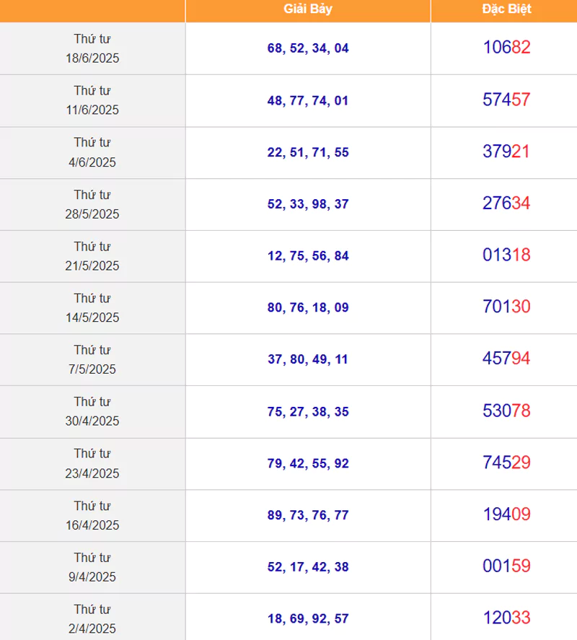Click Giải Bảy numbers 80, 76, 18, 09

click(x=308, y=307)
